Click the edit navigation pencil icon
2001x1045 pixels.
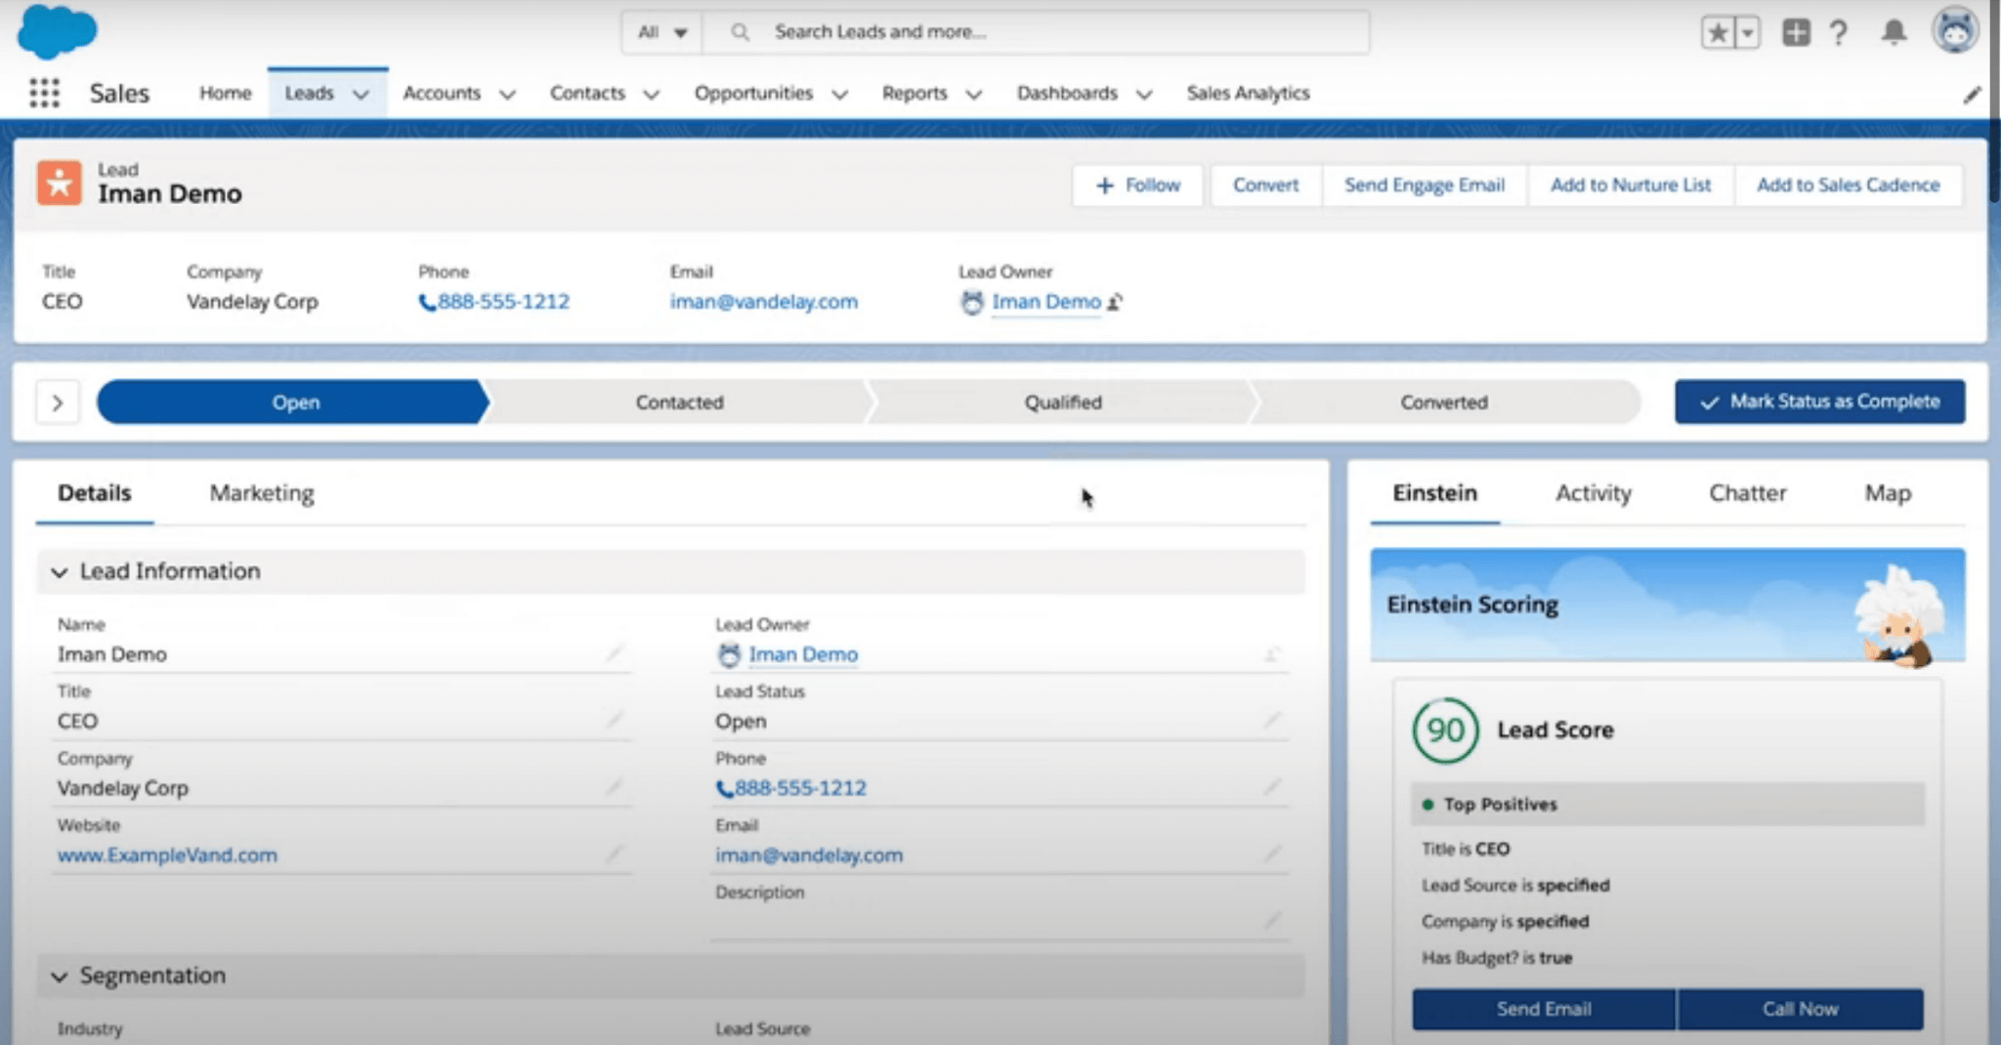[x=1972, y=95]
